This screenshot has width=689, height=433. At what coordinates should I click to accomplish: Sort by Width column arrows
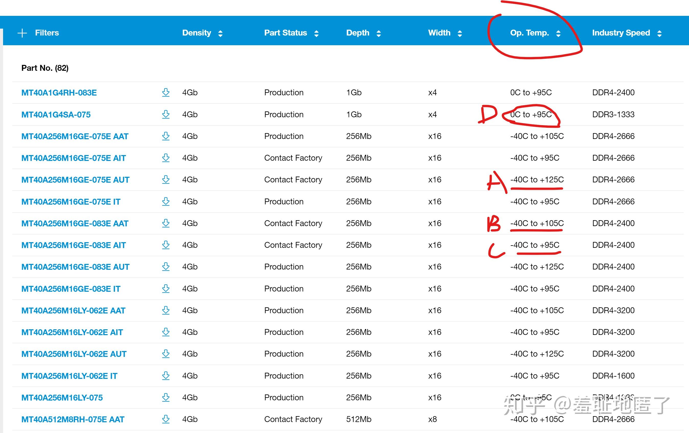coord(460,33)
